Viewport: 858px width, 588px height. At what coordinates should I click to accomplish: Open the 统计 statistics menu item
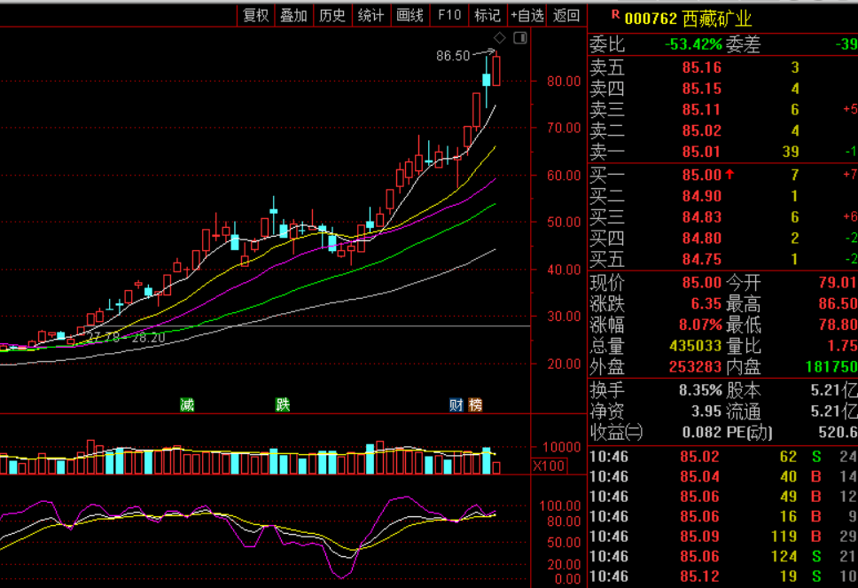[x=371, y=15]
